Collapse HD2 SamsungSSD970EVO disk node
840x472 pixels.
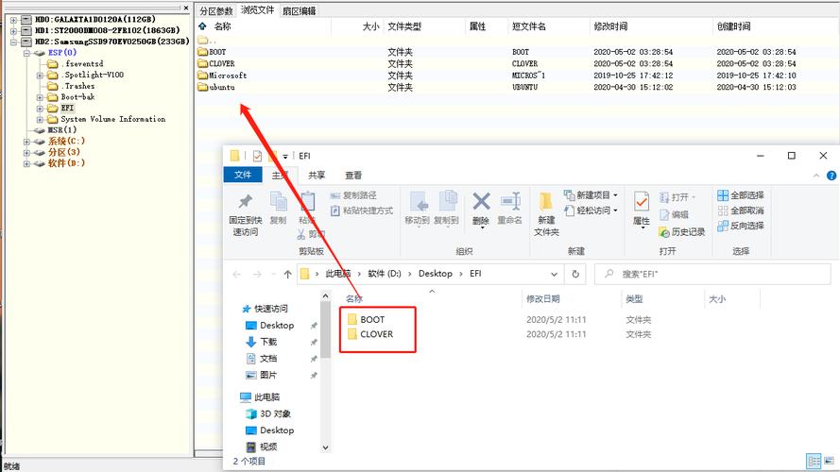pyautogui.click(x=13, y=42)
